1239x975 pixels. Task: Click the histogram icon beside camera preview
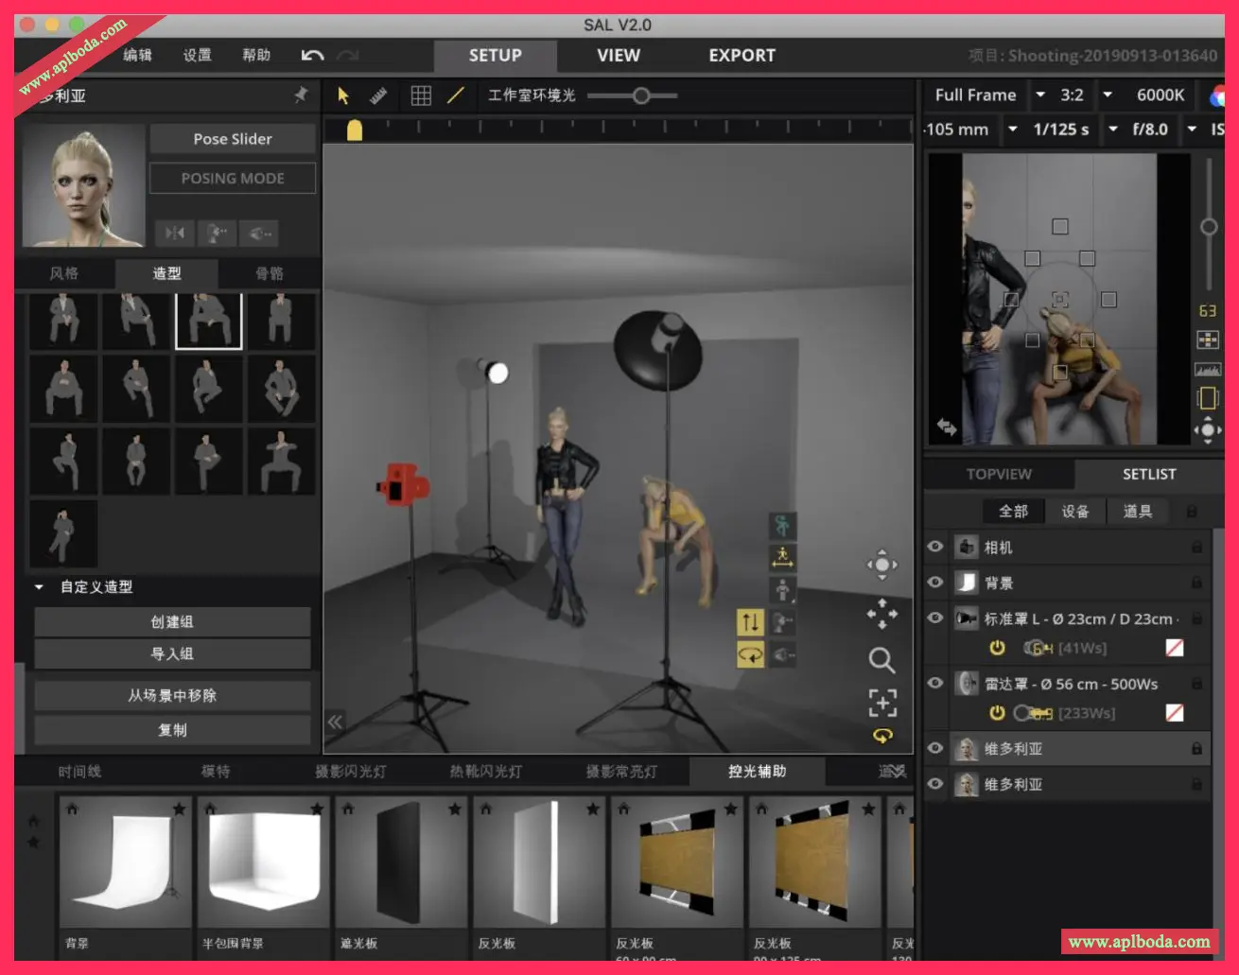pos(1208,369)
